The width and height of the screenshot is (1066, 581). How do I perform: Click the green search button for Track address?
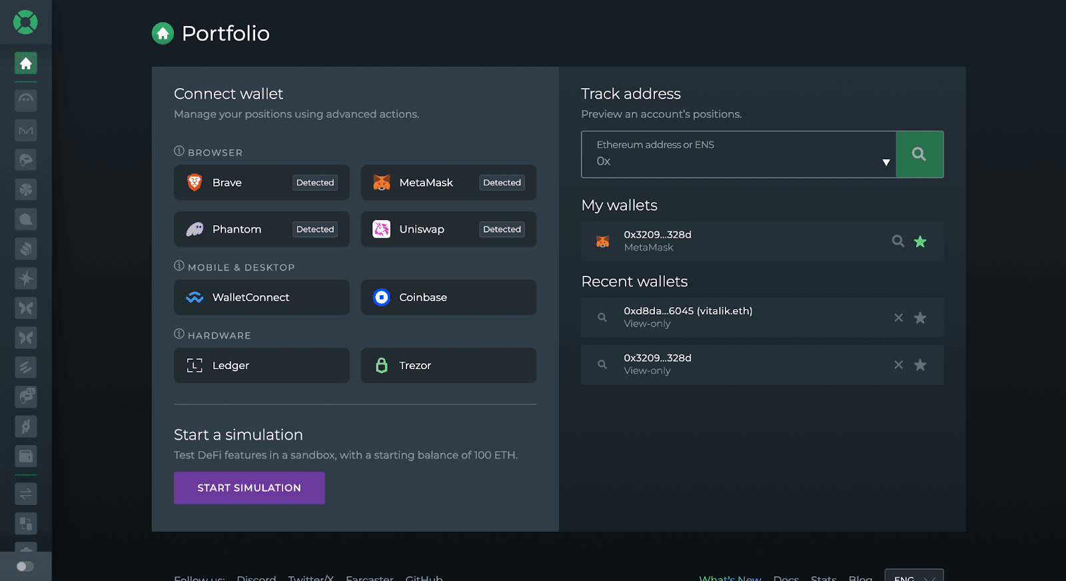click(x=919, y=155)
